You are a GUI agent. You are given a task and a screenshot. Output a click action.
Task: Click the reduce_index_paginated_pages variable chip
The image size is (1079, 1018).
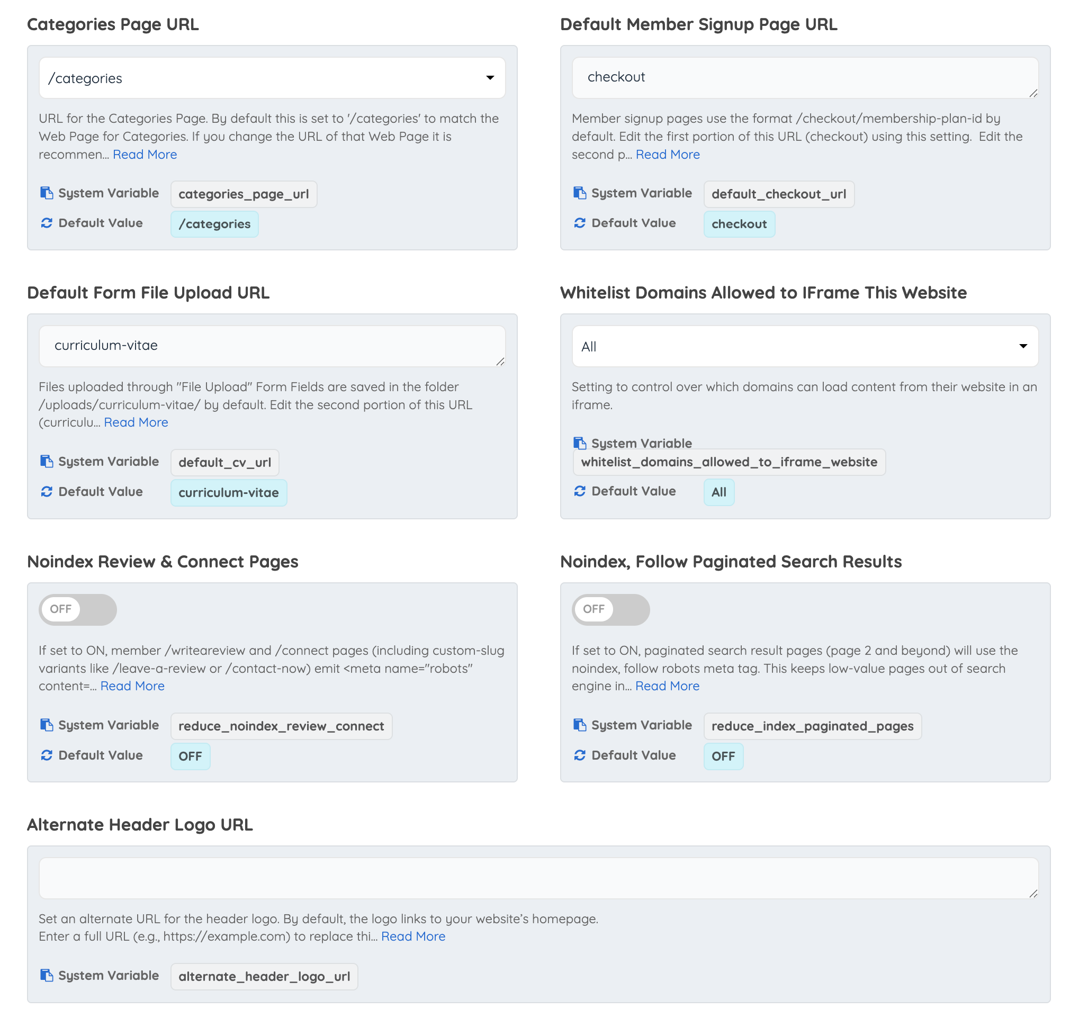(812, 726)
